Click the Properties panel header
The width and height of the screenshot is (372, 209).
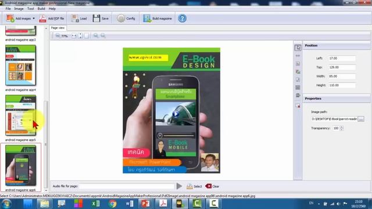pyautogui.click(x=337, y=99)
